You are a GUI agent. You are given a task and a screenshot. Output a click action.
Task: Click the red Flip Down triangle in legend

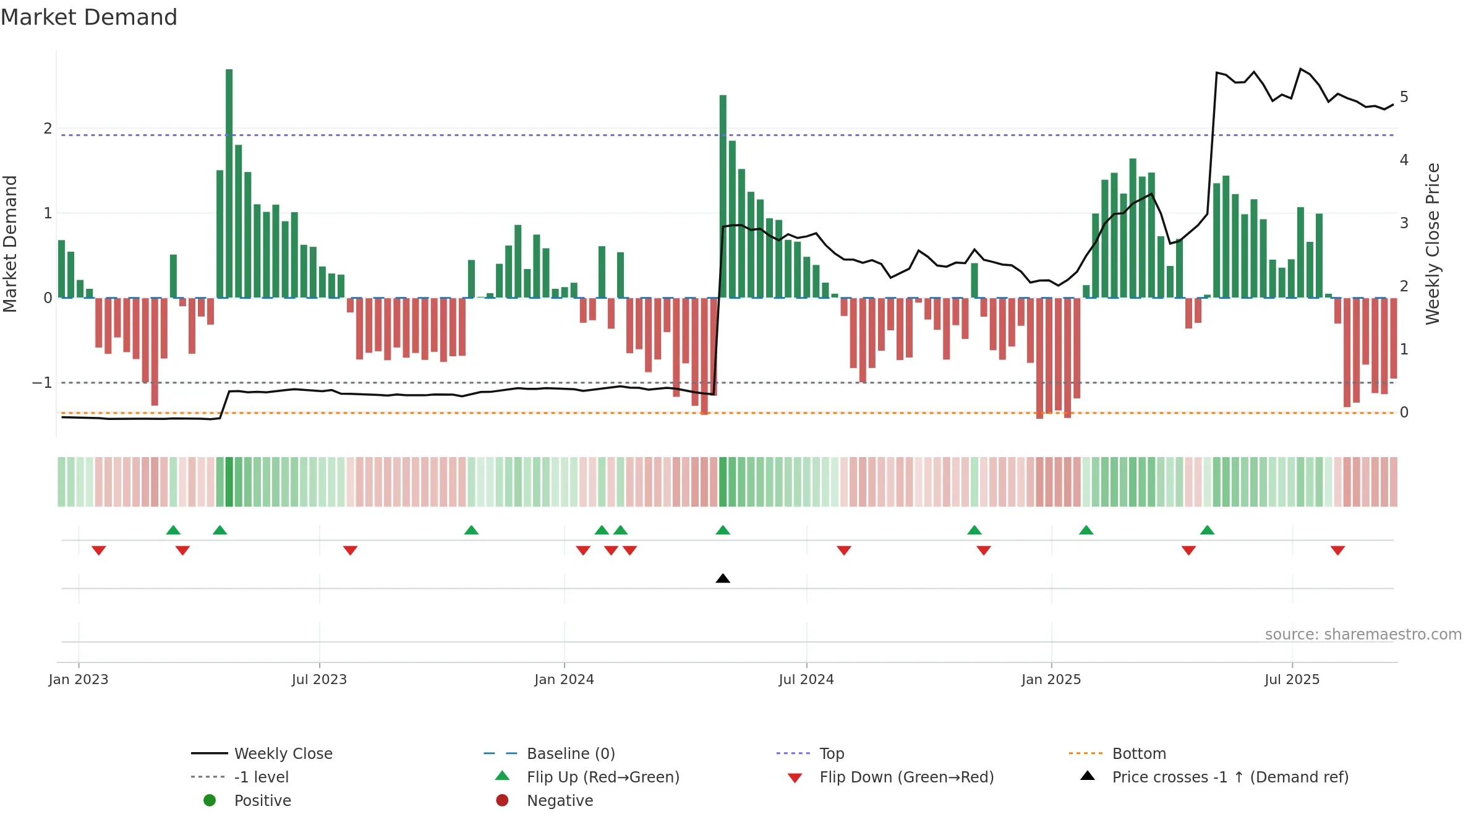pos(795,778)
